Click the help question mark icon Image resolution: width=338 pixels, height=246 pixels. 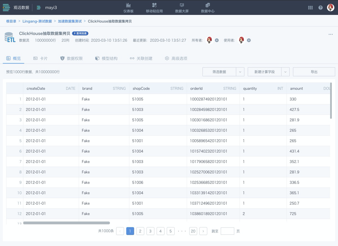pyautogui.click(x=321, y=8)
